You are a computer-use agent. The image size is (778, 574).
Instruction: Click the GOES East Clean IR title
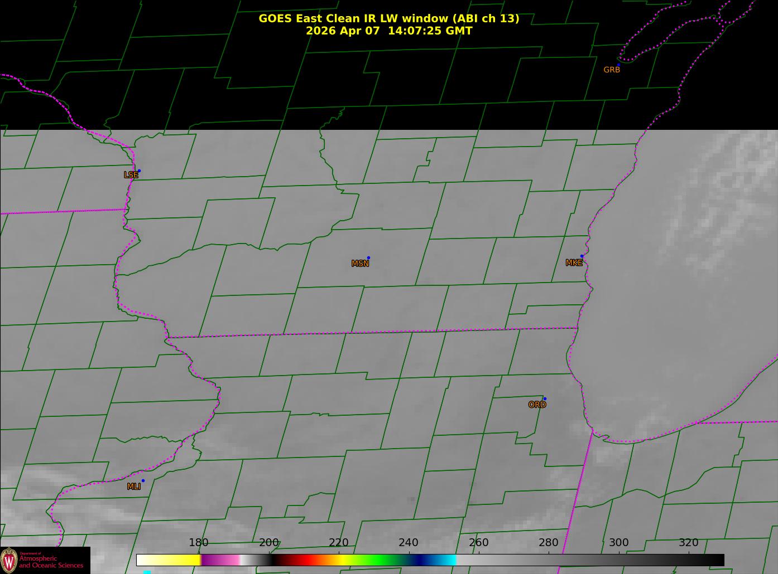(x=388, y=18)
